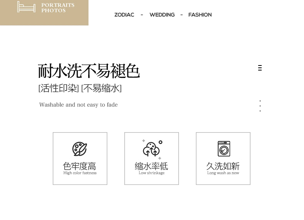The width and height of the screenshot is (304, 220).
Task: Click the 色牢度高 label
Action: point(80,166)
